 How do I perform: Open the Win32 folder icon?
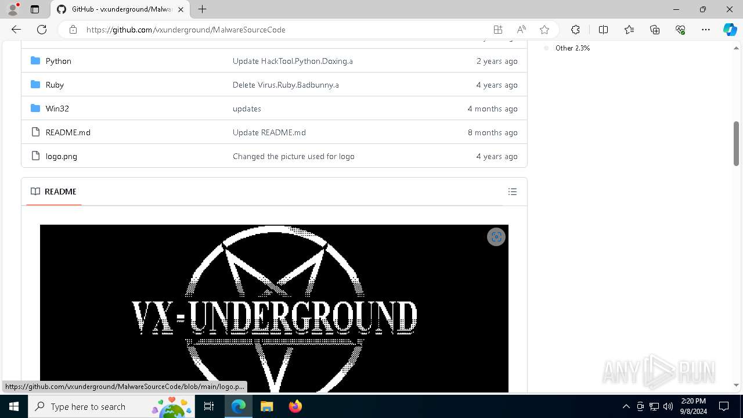pos(35,109)
